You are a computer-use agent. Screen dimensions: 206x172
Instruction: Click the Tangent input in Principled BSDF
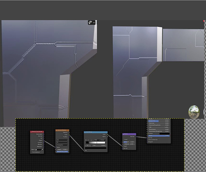pyautogui.click(x=150, y=142)
